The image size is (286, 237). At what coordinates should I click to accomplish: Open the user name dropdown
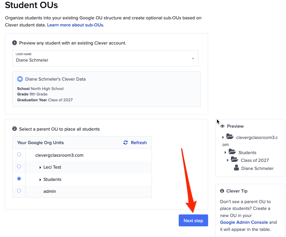193,58
